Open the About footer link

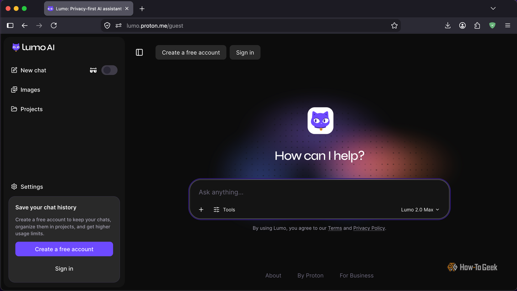coord(273,275)
